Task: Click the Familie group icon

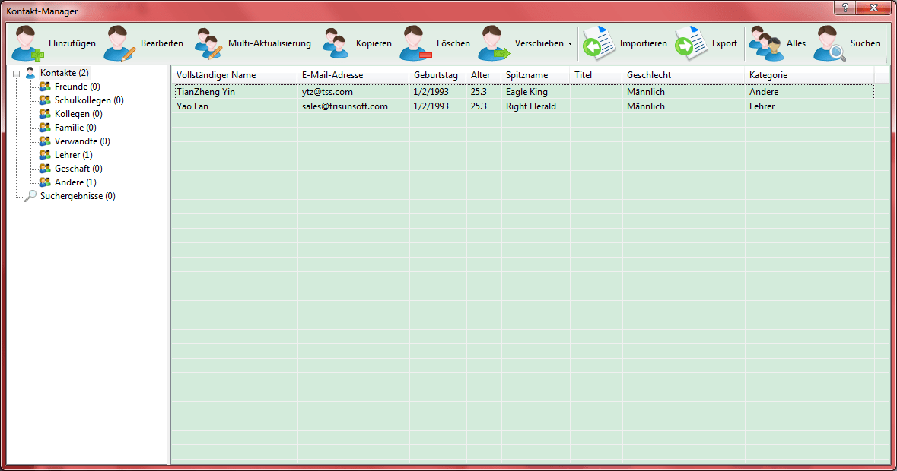Action: (45, 128)
